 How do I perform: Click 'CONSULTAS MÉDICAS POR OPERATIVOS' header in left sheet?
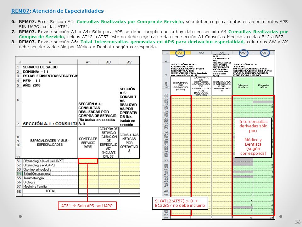[129, 143]
